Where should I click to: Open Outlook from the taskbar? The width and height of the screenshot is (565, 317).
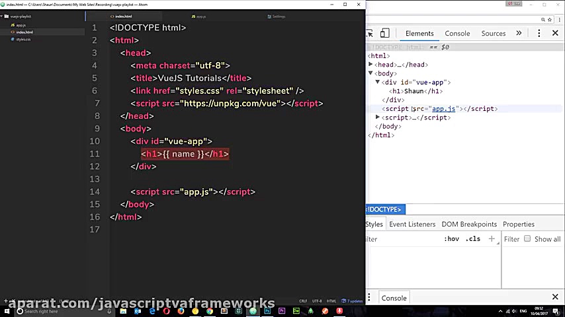pyautogui.click(x=138, y=311)
